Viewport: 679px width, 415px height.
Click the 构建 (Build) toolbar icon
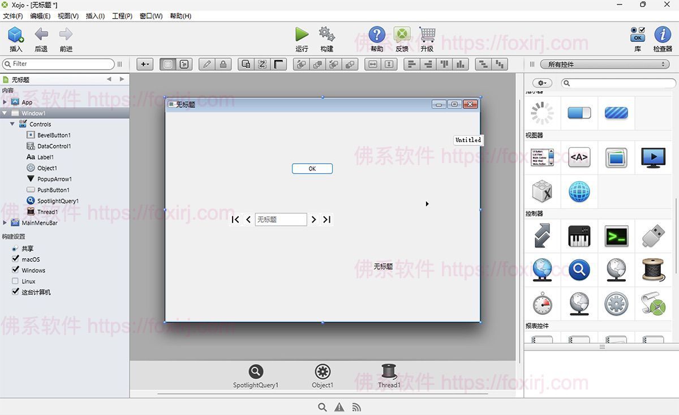click(x=326, y=38)
